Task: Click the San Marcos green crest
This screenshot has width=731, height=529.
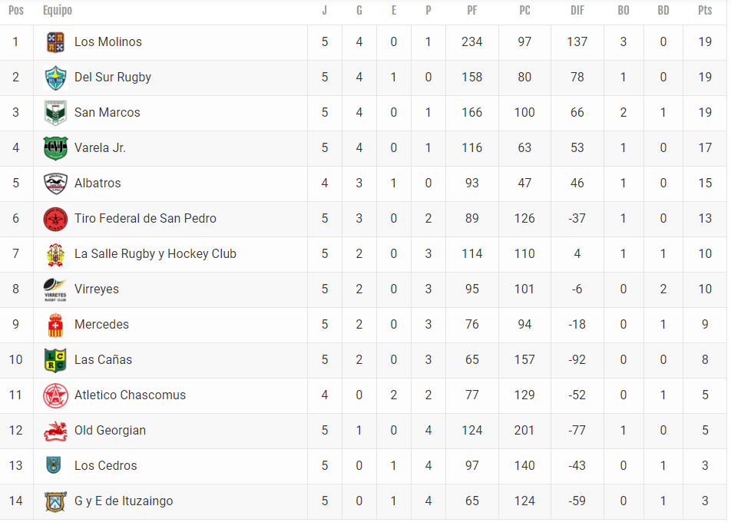Action: tap(55, 113)
